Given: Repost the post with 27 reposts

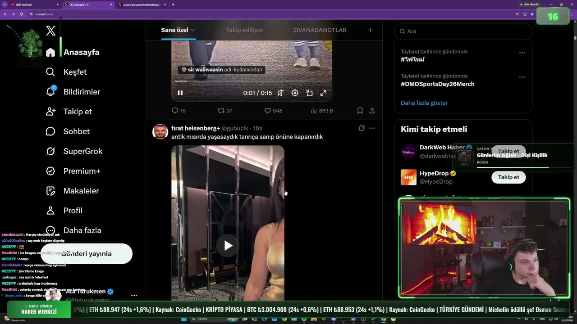Looking at the screenshot, I should tap(225, 111).
